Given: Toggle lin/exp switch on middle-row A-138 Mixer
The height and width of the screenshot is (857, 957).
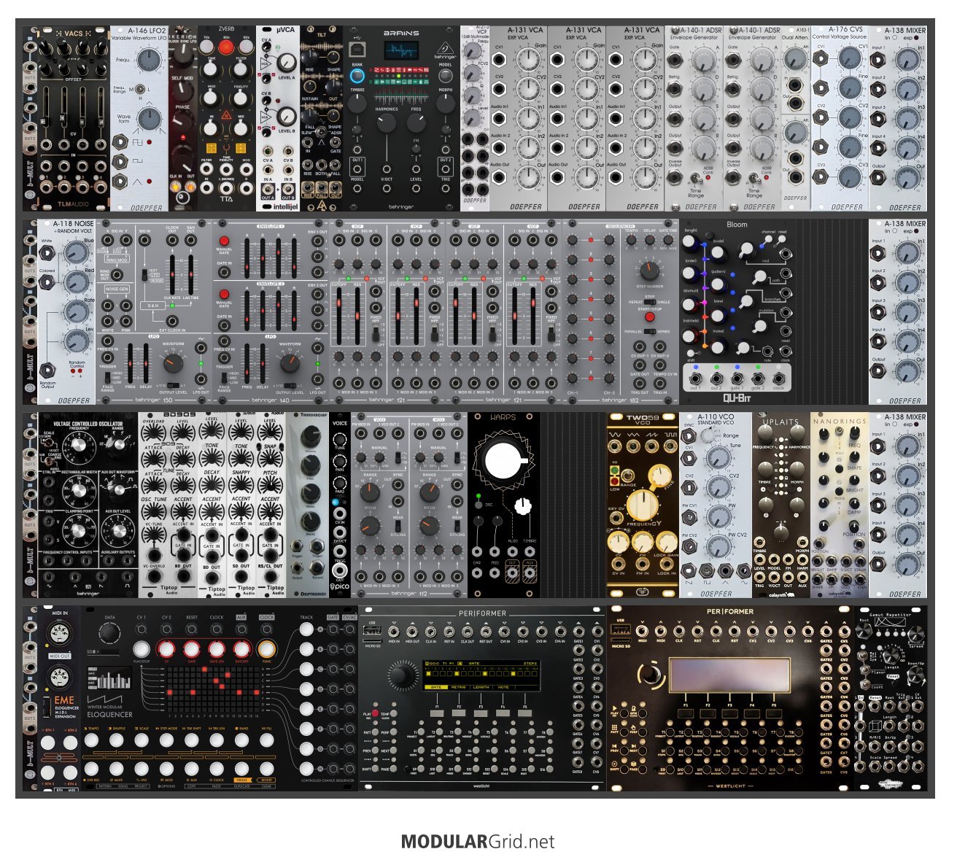Looking at the screenshot, I should click(900, 231).
